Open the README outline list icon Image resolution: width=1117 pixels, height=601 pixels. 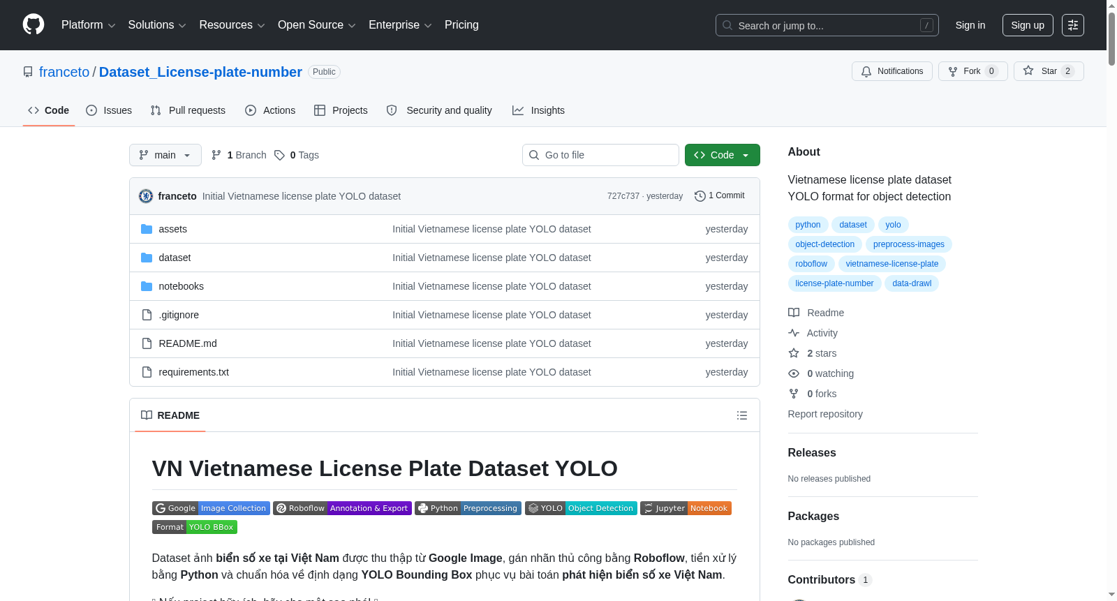(742, 415)
